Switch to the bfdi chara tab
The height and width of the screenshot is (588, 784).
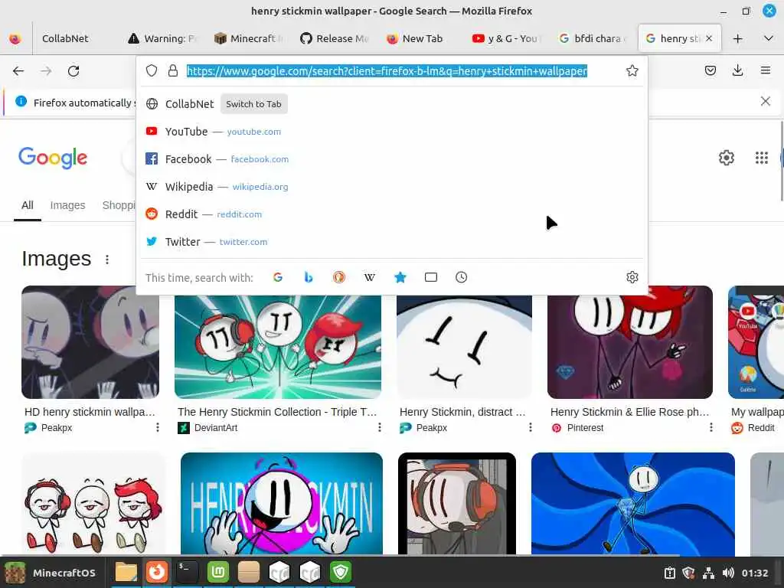click(593, 38)
